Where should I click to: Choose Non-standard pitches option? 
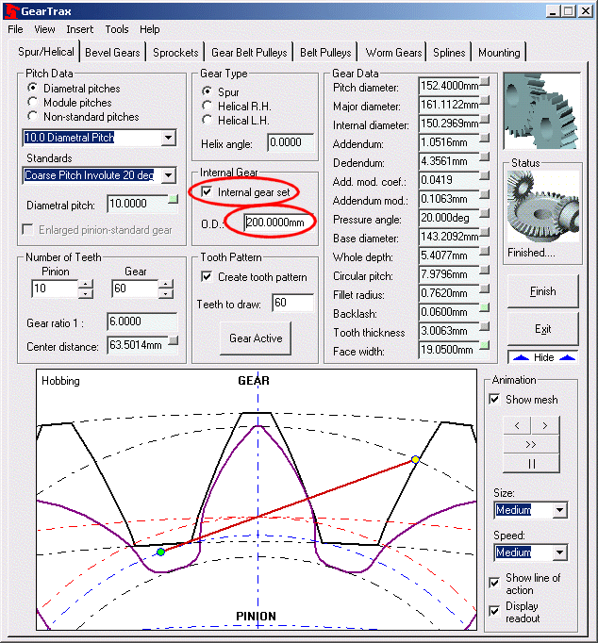(33, 116)
